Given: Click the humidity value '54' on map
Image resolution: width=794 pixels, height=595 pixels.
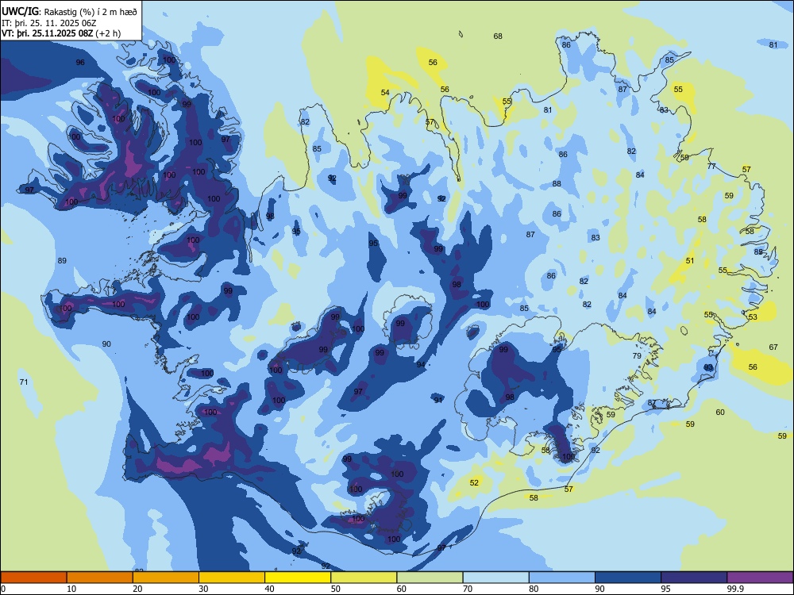Looking at the screenshot, I should click(385, 92).
